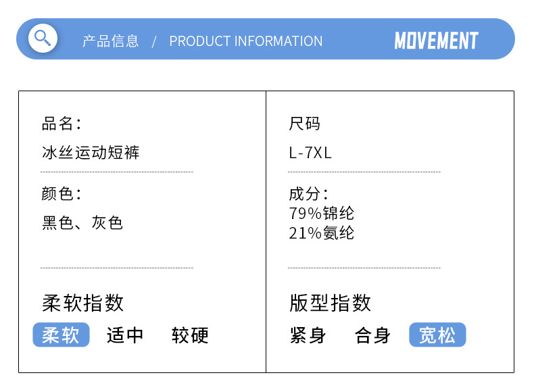Click the 尺码 field label
The width and height of the screenshot is (534, 392).
tap(304, 124)
